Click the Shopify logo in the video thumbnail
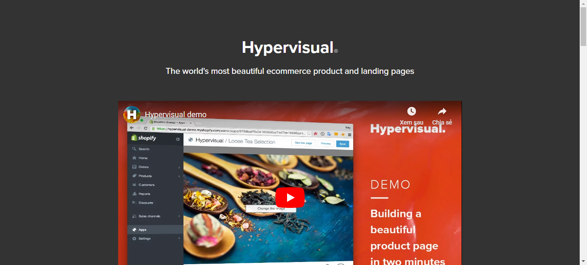This screenshot has width=587, height=265. (x=144, y=138)
